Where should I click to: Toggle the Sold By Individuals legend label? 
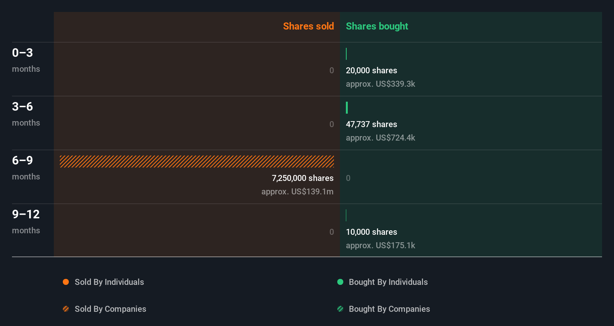(x=109, y=282)
